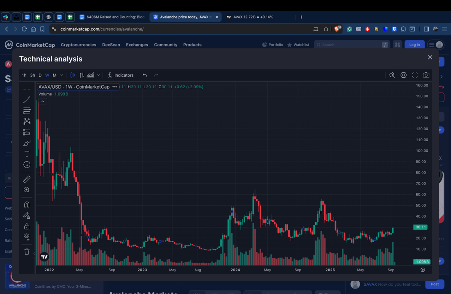451x294 pixels.
Task: Enter fullscreen chart mode
Action: (x=415, y=75)
